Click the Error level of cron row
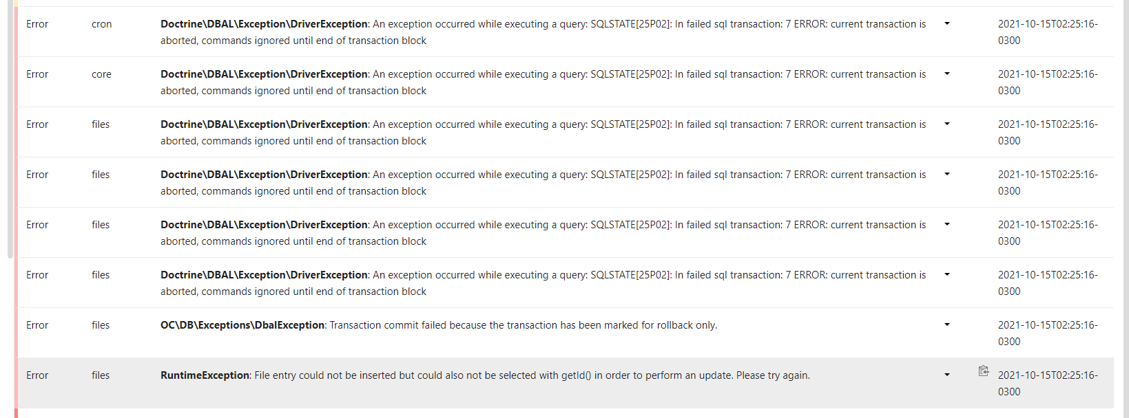Viewport: 1129px width, 418px height. click(x=37, y=24)
